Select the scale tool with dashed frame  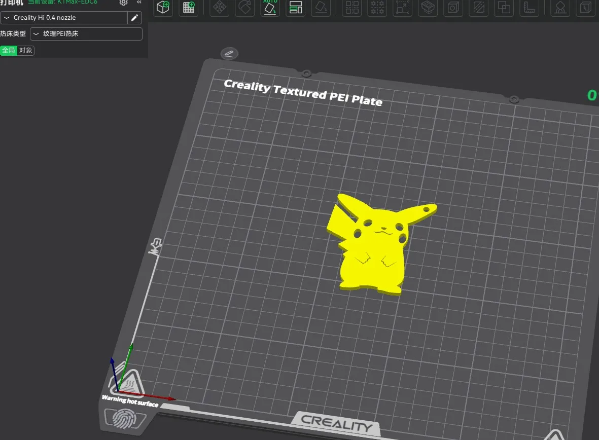(x=403, y=7)
